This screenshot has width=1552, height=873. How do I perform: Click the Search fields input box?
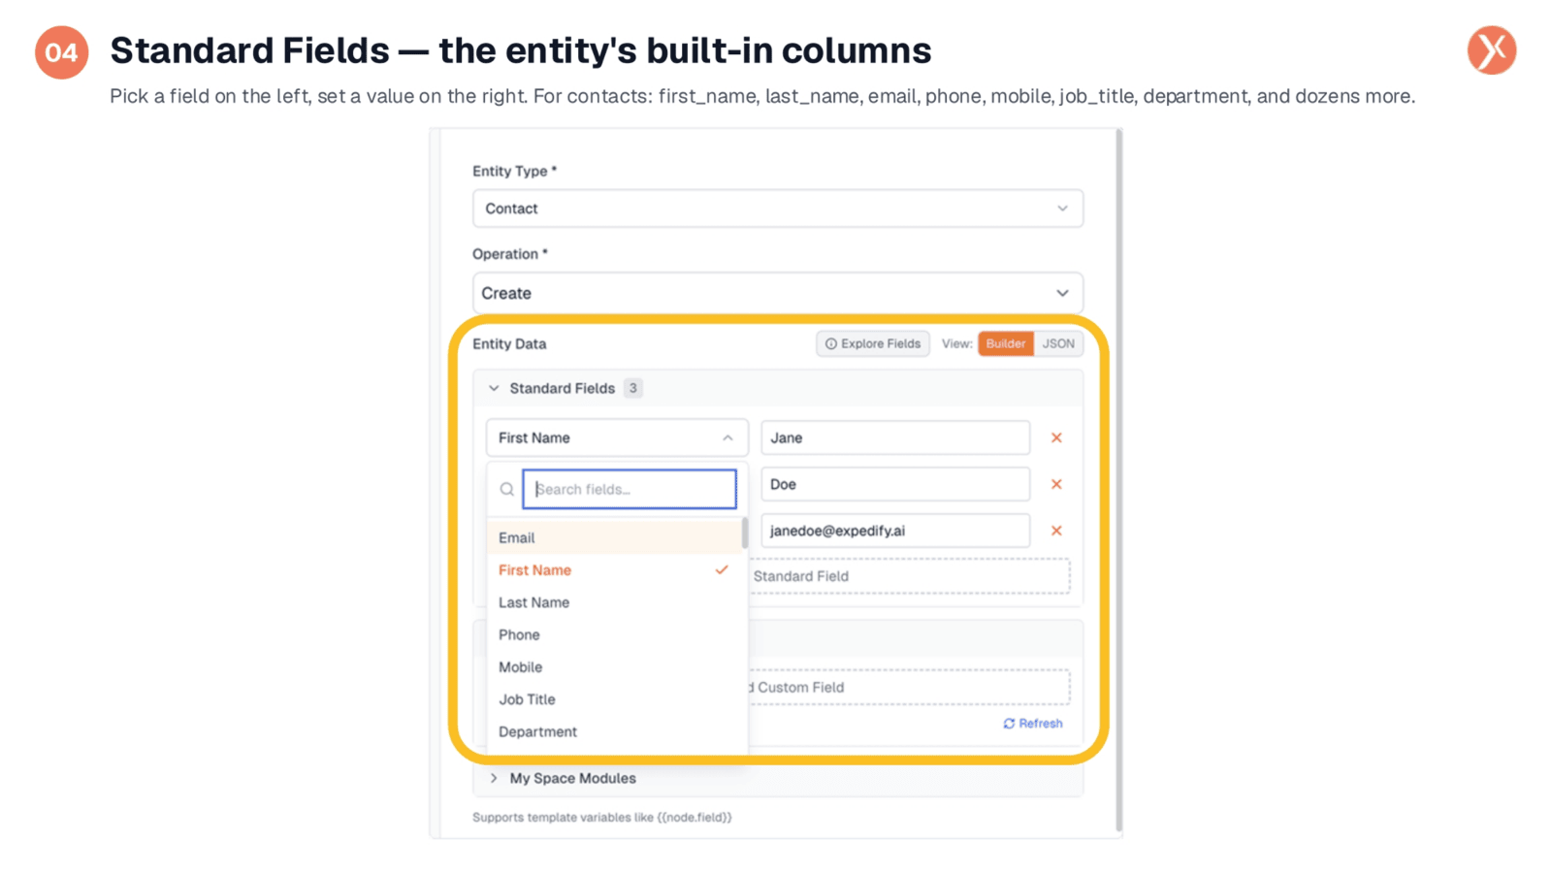[630, 489]
